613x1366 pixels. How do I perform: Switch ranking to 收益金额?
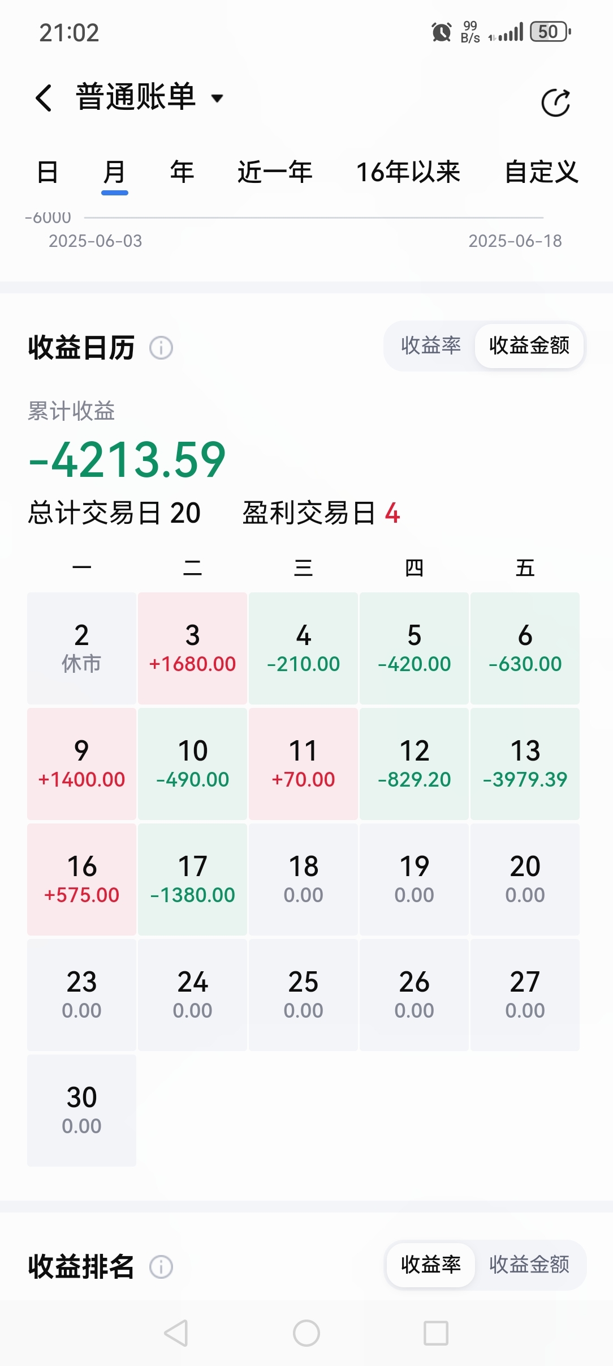coord(529,1265)
